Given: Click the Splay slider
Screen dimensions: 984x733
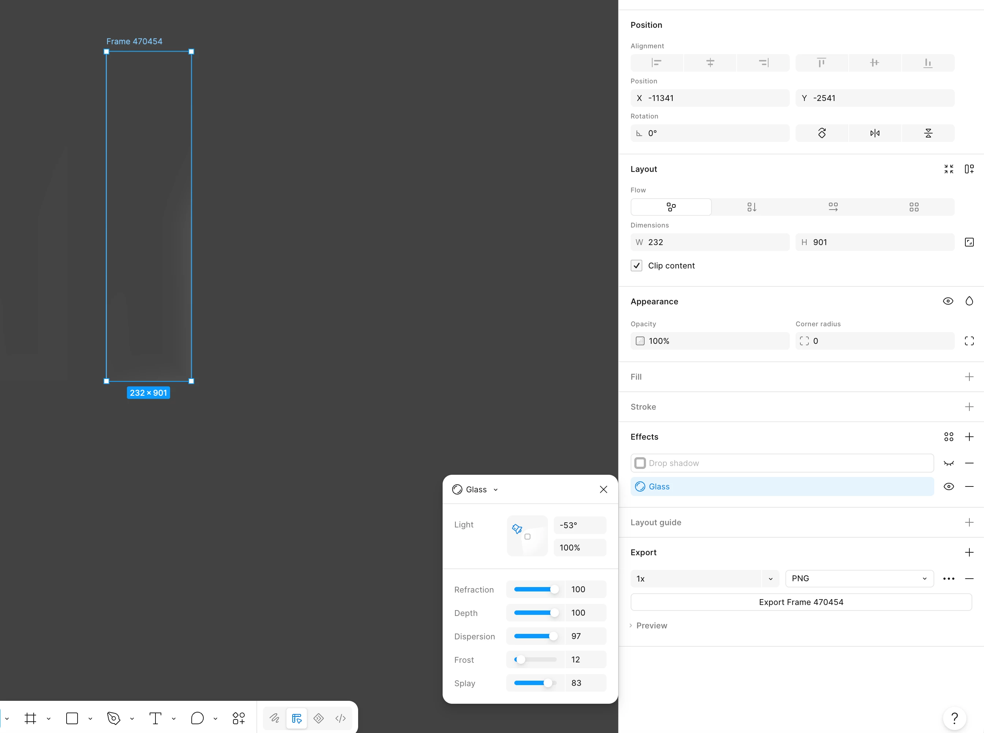Looking at the screenshot, I should pyautogui.click(x=535, y=683).
